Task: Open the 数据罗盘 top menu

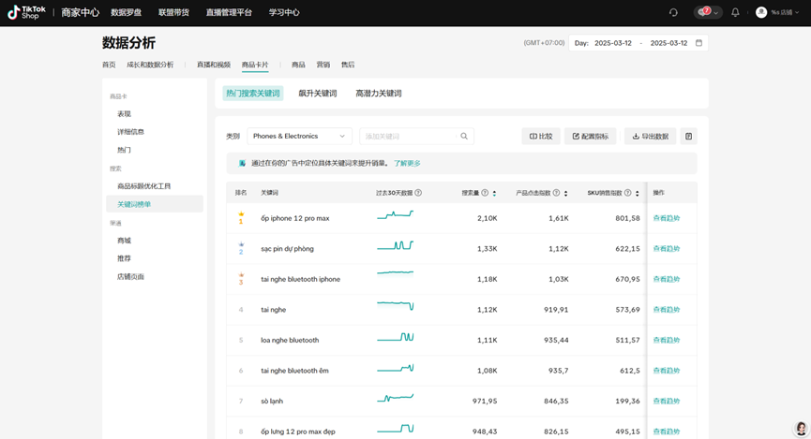Action: (x=127, y=12)
